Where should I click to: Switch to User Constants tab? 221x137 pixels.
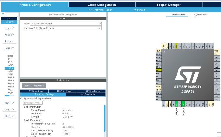pyautogui.click(x=86, y=94)
